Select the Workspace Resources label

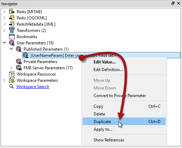point(36,74)
